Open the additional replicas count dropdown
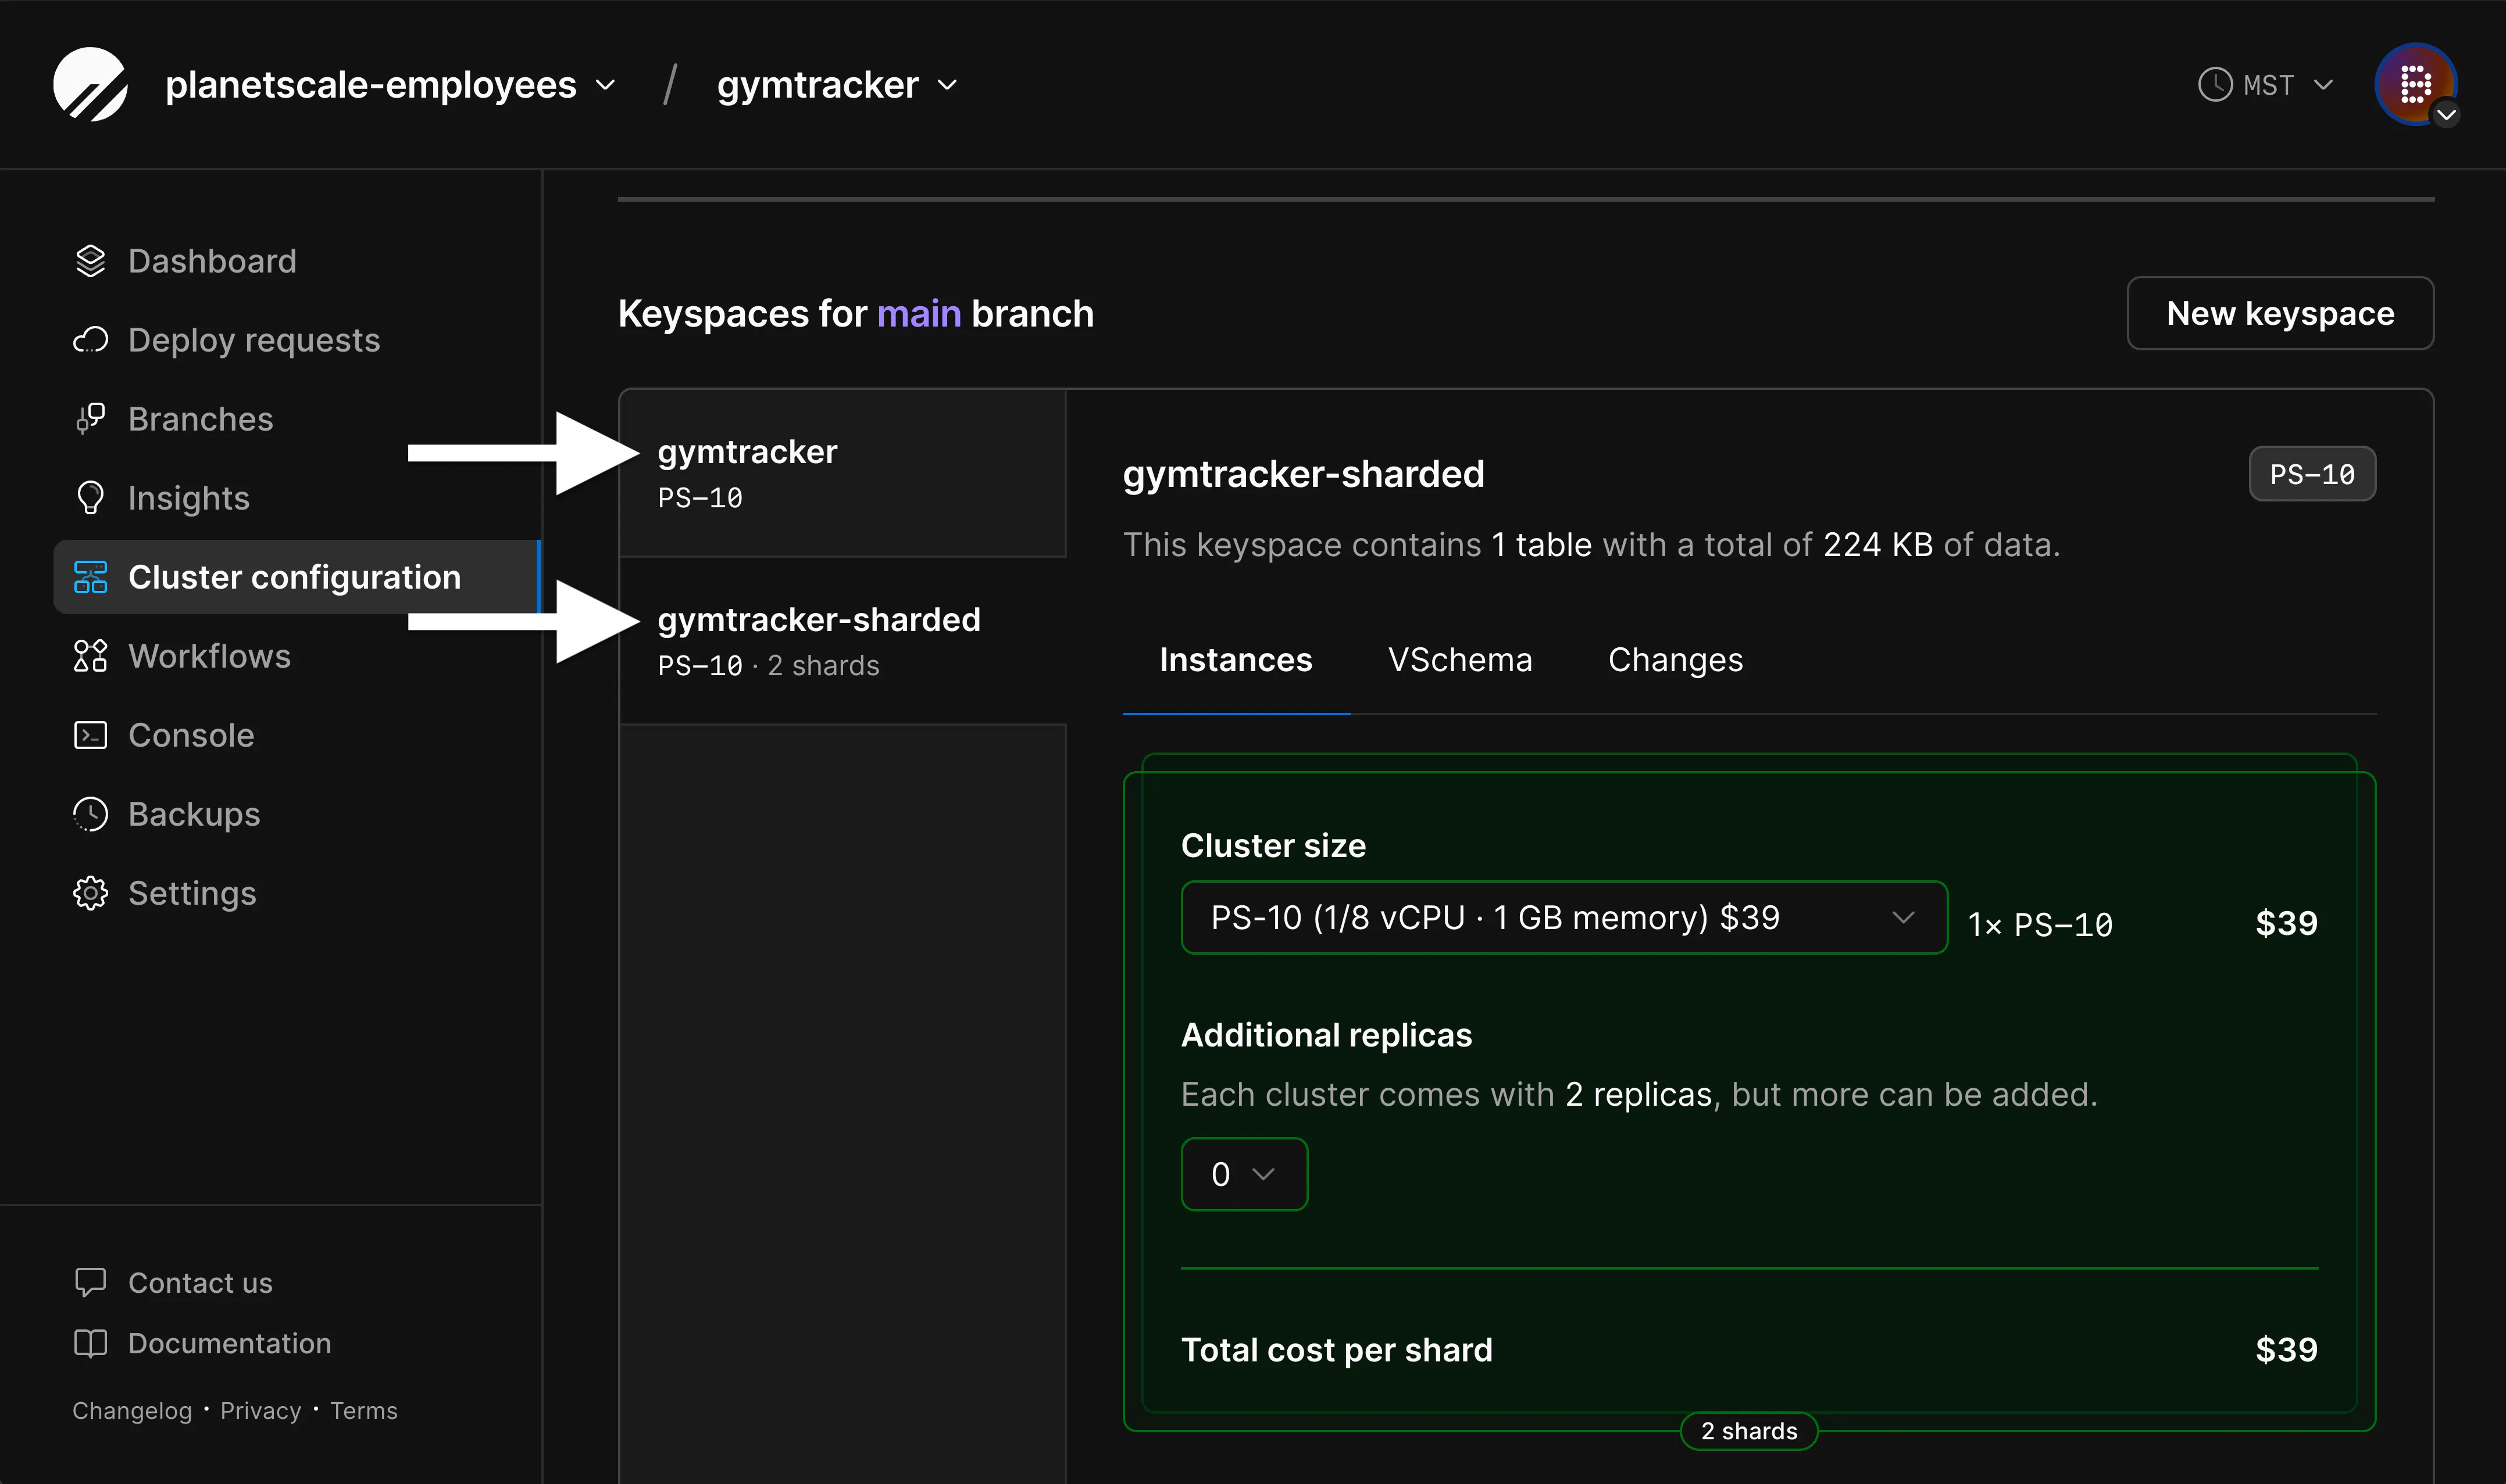2506x1484 pixels. [1244, 1174]
